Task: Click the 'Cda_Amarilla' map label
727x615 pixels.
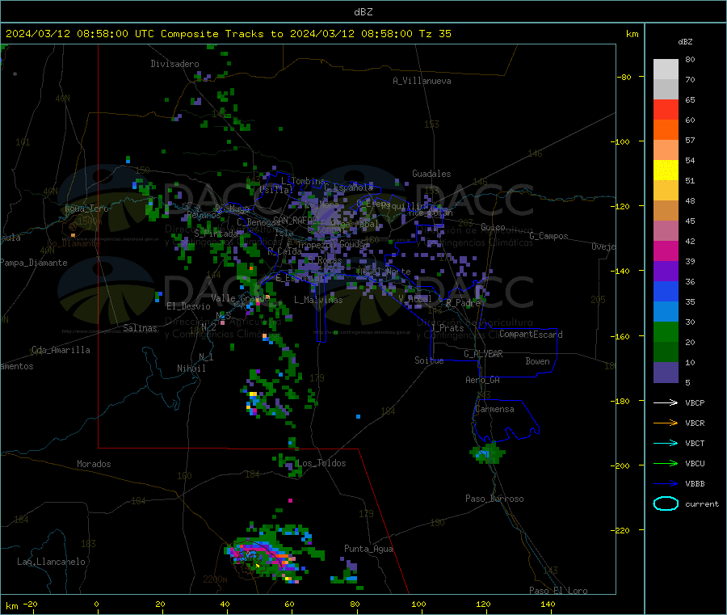Action: [61, 350]
